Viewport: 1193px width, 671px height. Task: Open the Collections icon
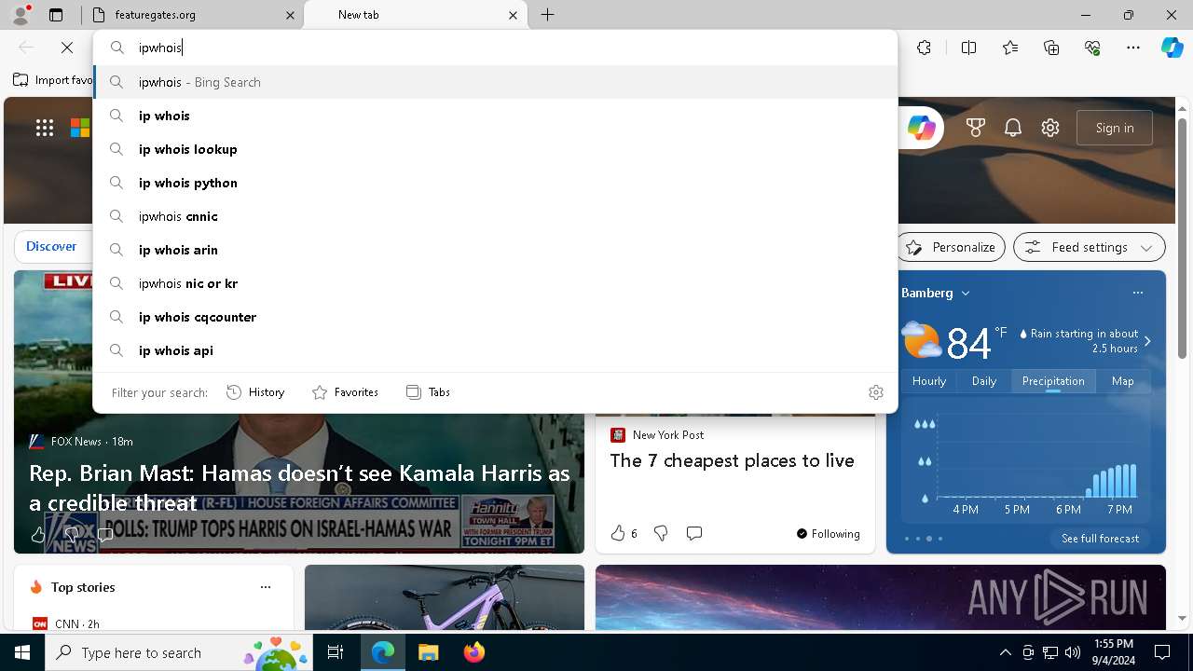(x=1051, y=48)
